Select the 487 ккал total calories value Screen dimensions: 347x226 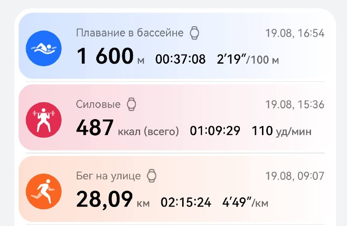(x=127, y=128)
